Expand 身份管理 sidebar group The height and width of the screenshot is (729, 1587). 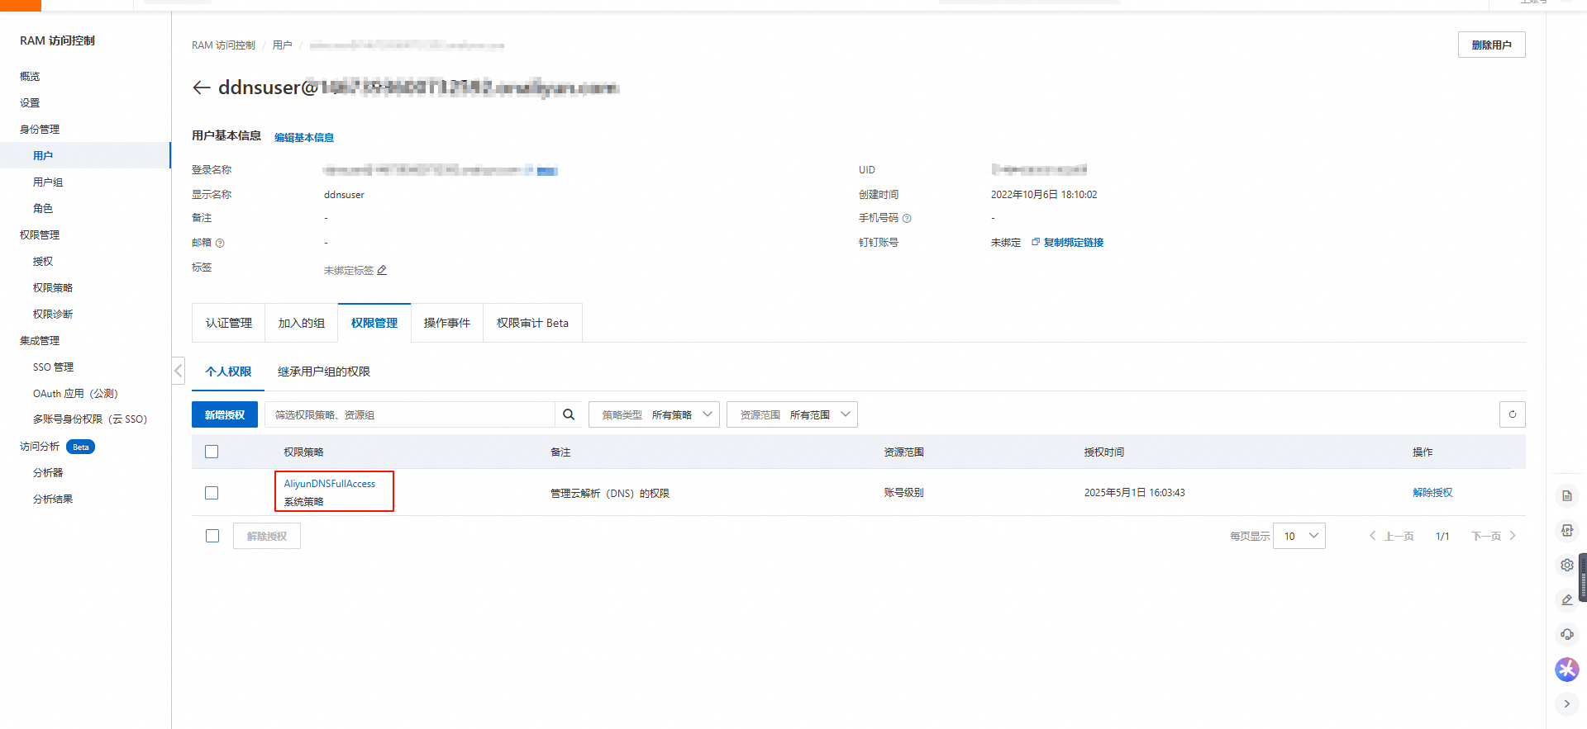(x=40, y=129)
